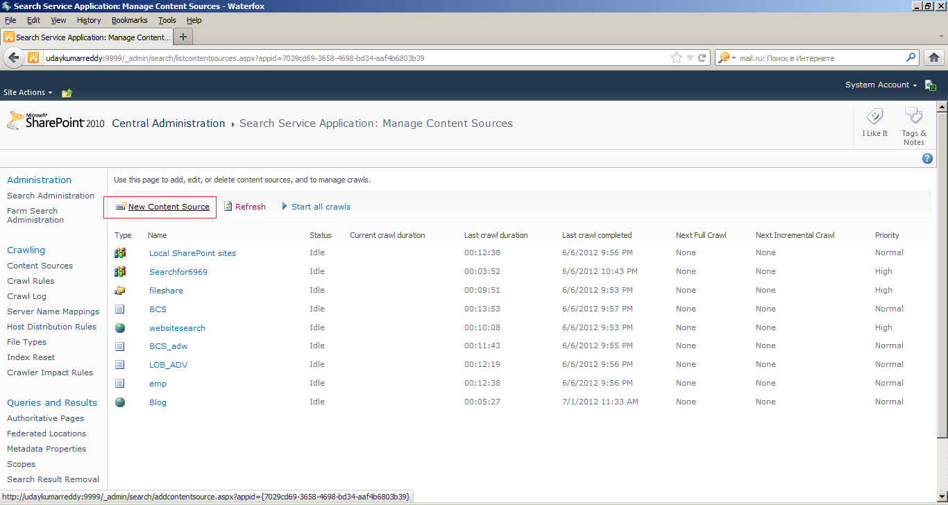948x505 pixels.
Task: Bookmark this page with the star icon
Action: (x=677, y=58)
